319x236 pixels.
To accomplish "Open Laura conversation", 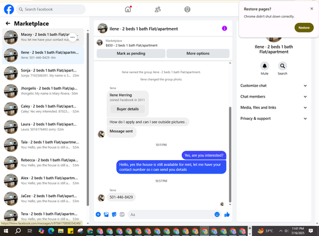I will (x=43, y=127).
